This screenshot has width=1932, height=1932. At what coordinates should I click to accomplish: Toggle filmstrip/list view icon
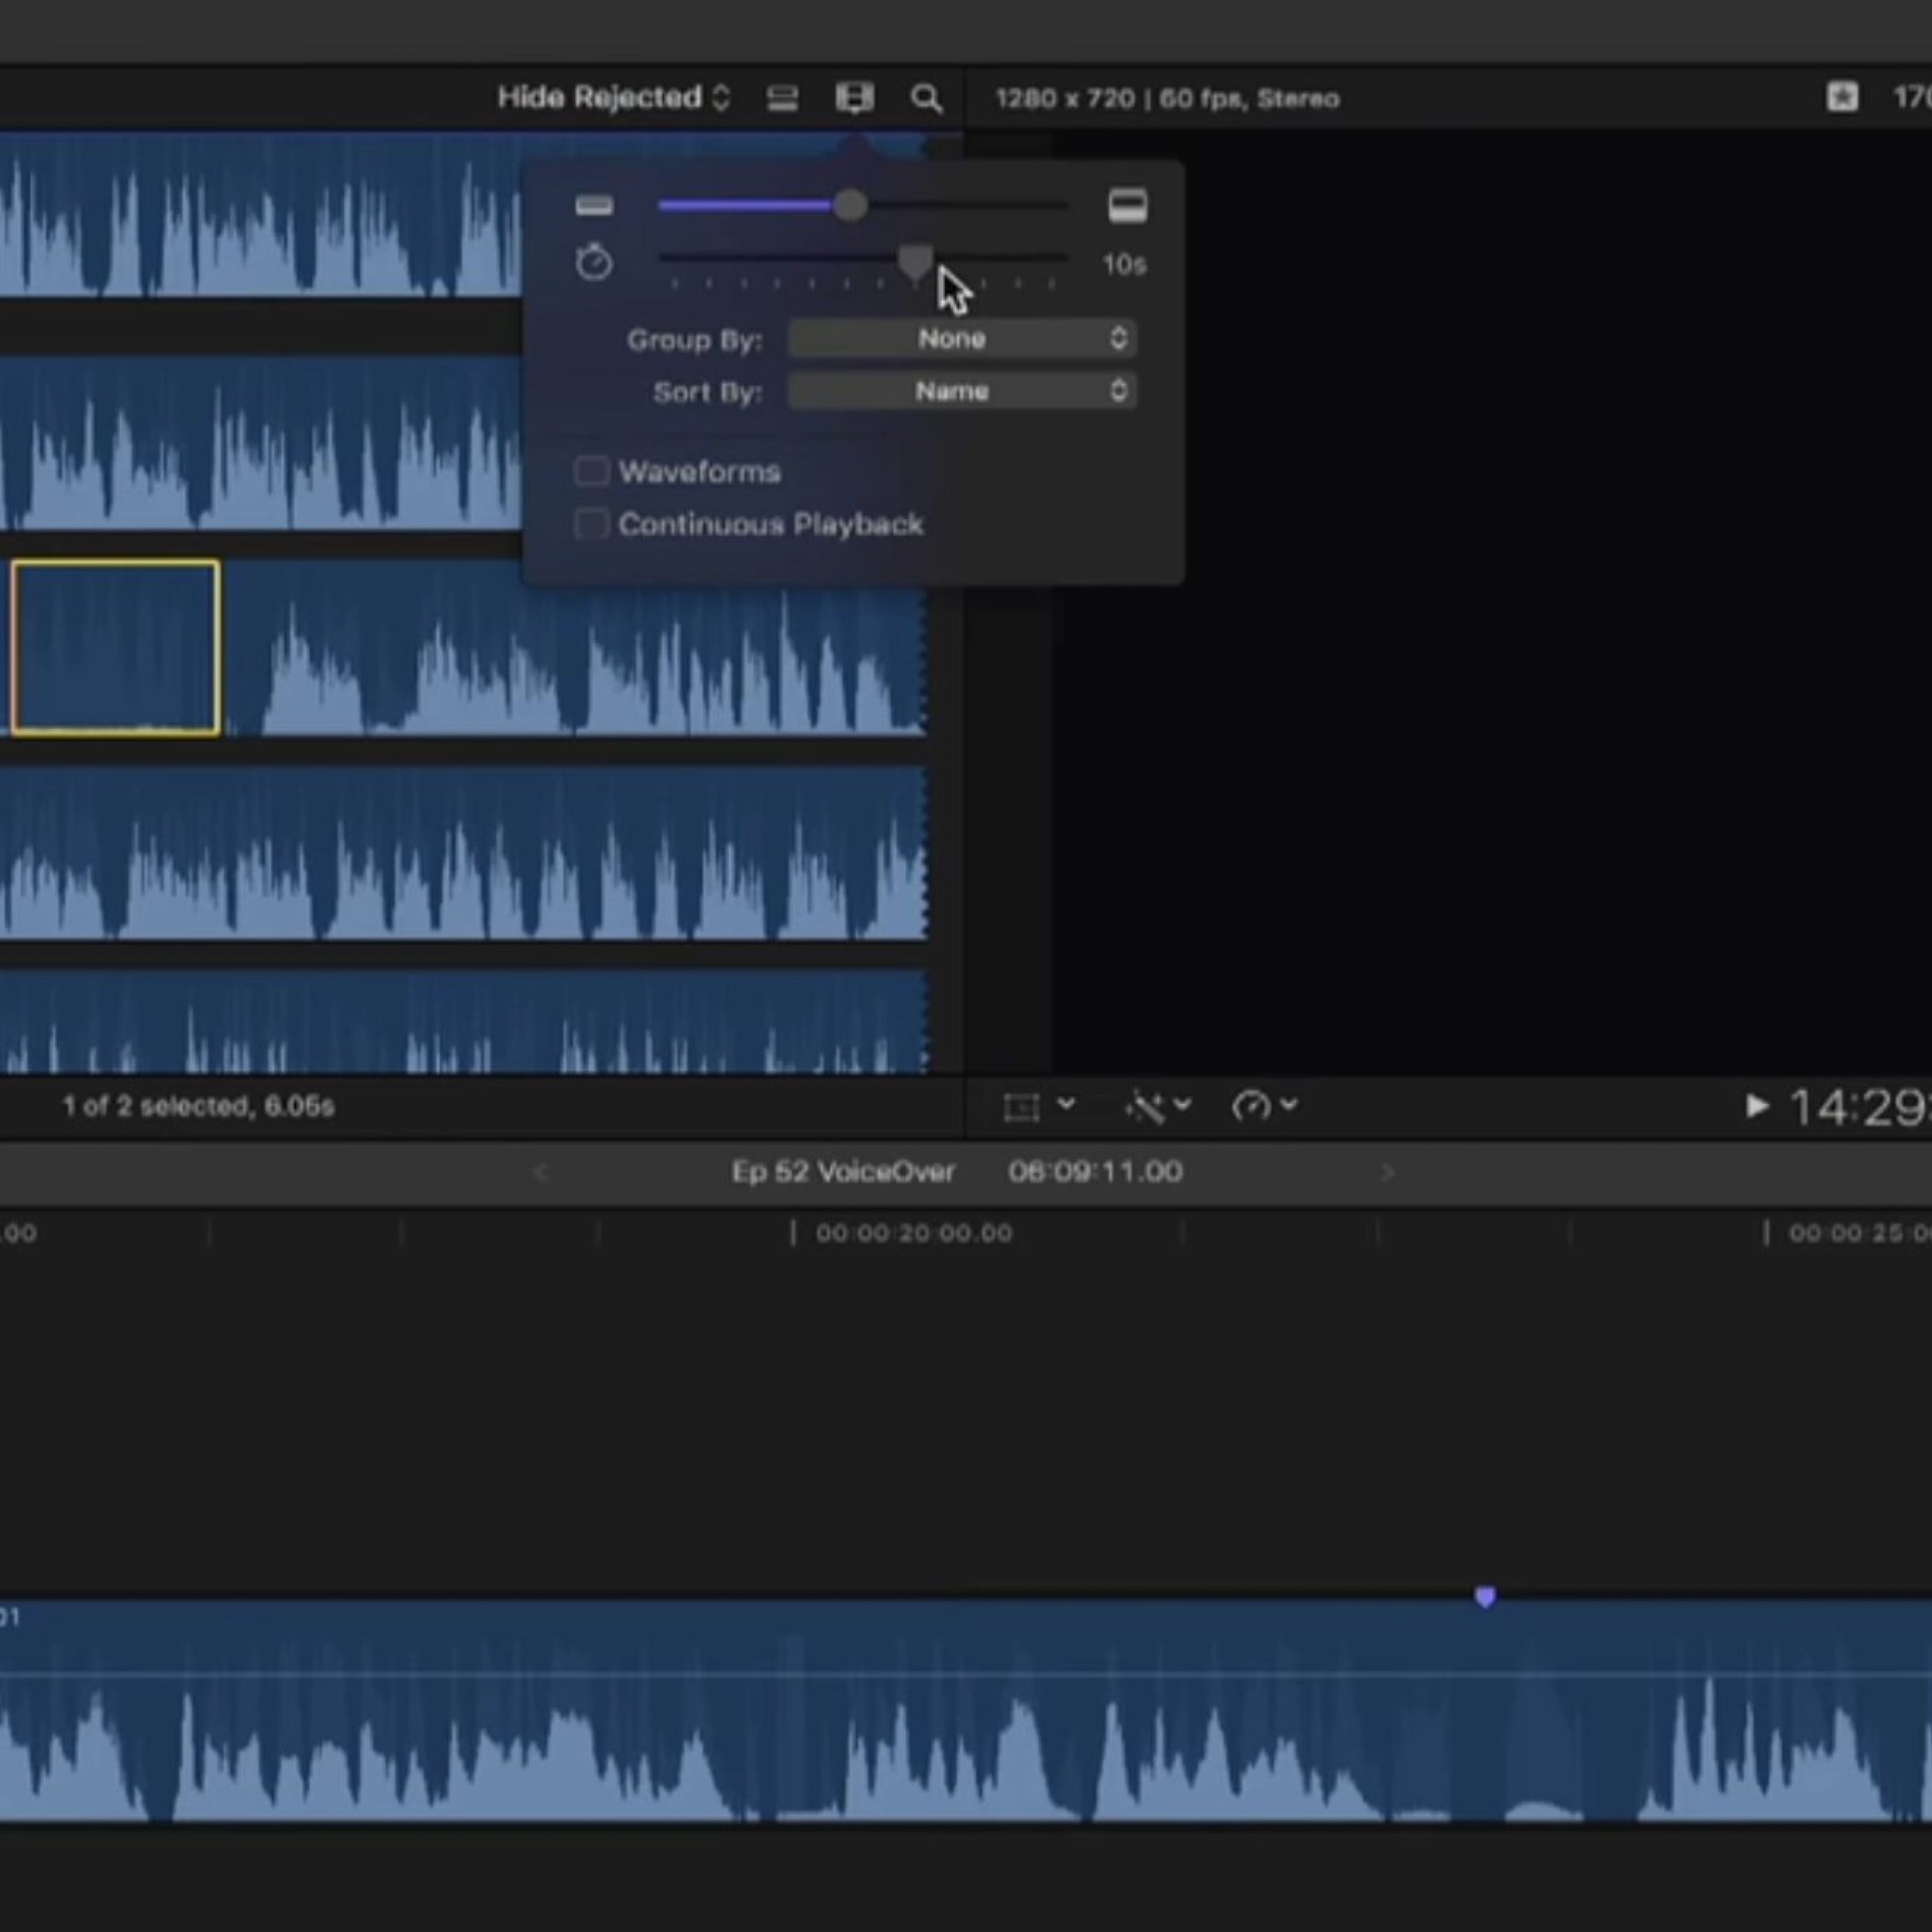(x=782, y=98)
